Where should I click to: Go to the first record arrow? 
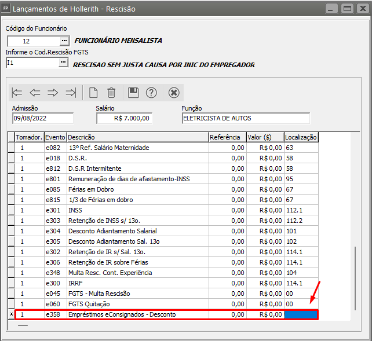[x=17, y=93]
